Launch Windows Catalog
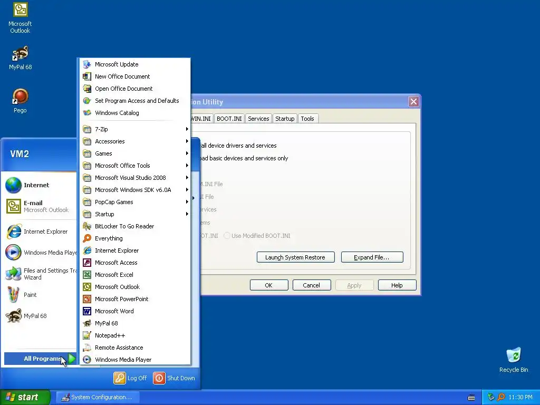Image resolution: width=540 pixels, height=405 pixels. (135, 113)
